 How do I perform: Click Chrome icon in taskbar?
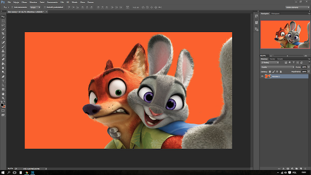(x=27, y=173)
